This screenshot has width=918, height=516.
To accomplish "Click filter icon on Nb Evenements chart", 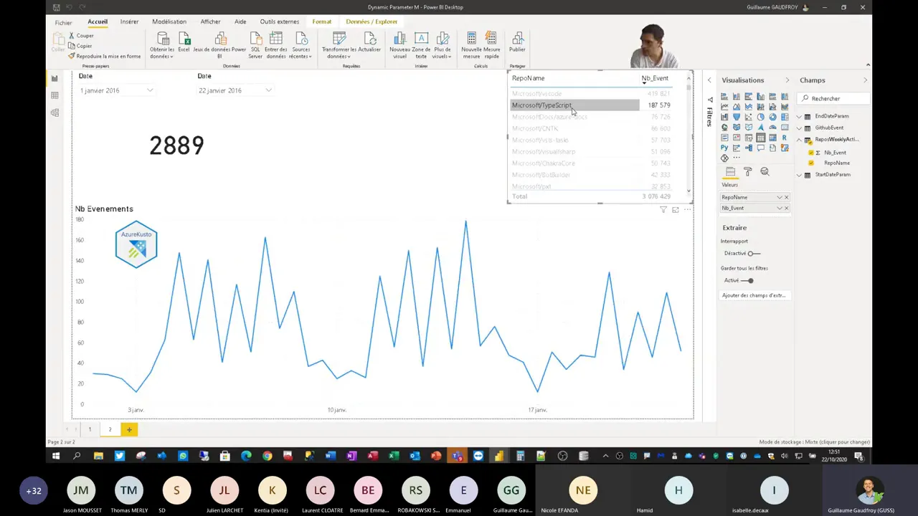I will [663, 210].
